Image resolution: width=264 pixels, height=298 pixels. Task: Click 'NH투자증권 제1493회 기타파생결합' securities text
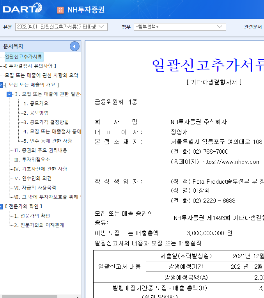pyautogui.click(x=219, y=218)
